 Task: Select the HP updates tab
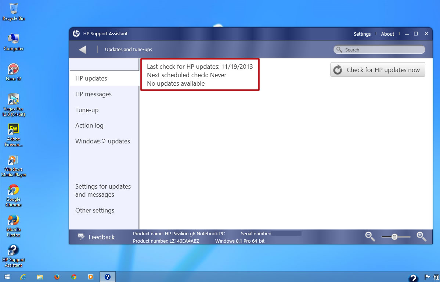tap(104, 78)
